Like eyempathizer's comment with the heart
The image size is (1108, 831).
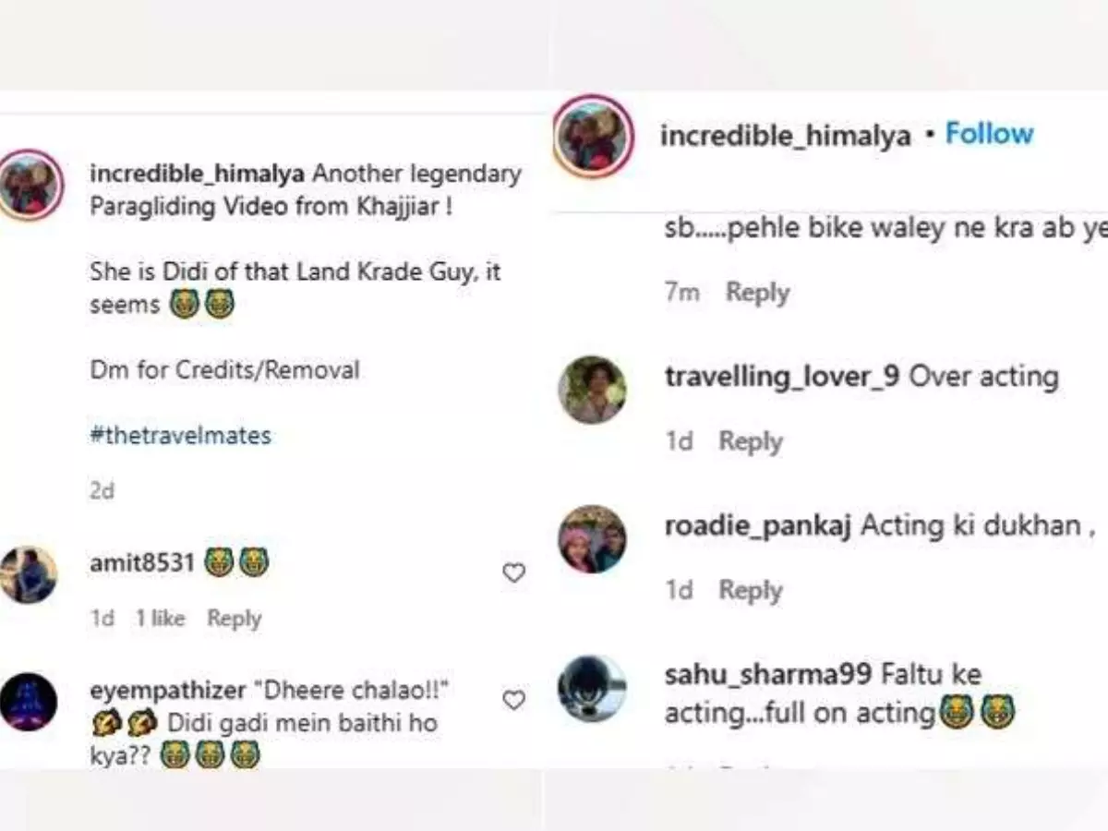(x=513, y=701)
